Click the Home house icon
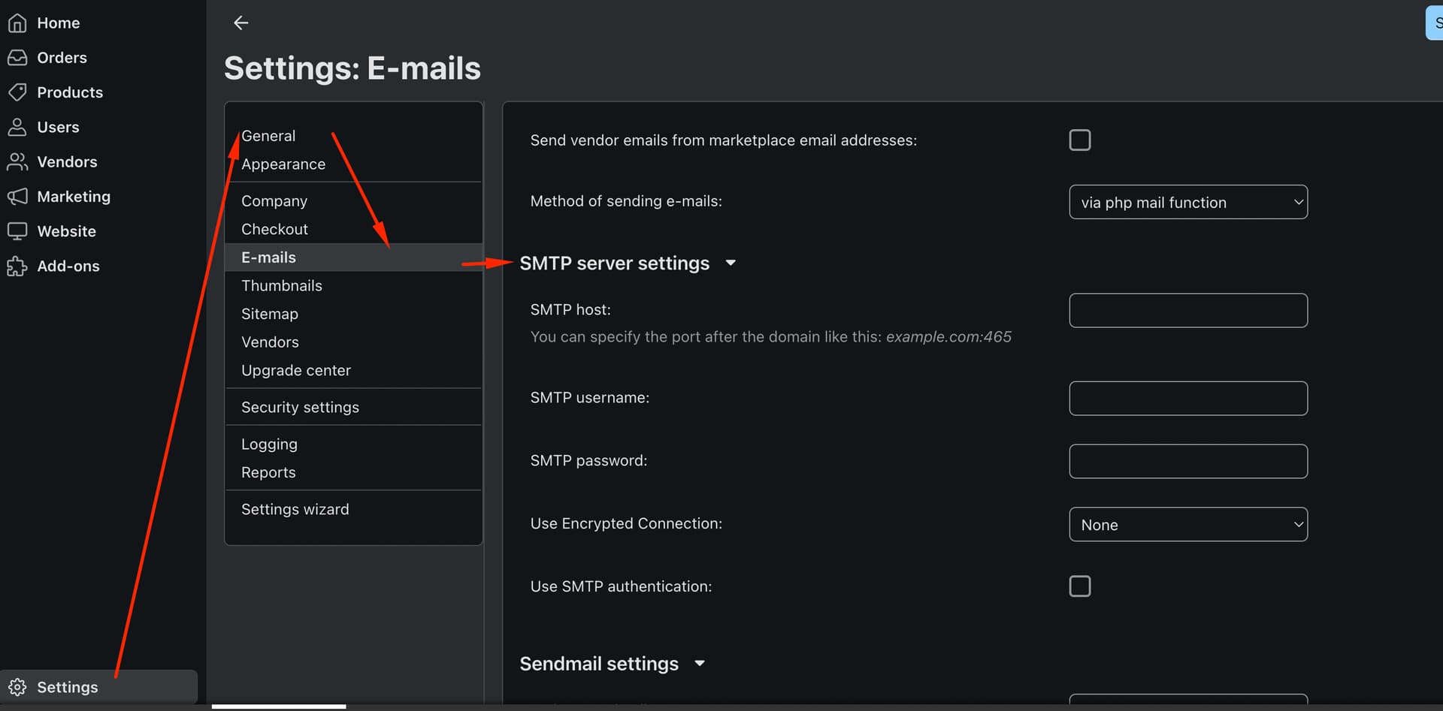The height and width of the screenshot is (711, 1443). tap(17, 23)
